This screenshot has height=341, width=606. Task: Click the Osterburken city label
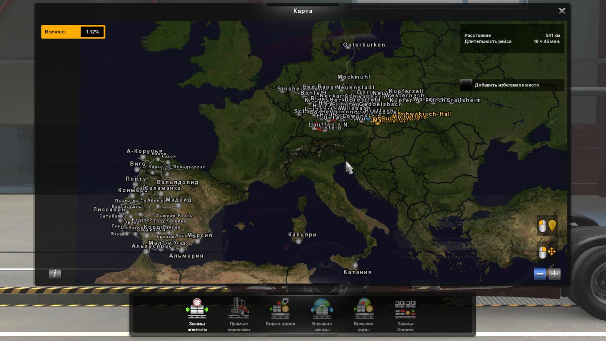coord(364,44)
